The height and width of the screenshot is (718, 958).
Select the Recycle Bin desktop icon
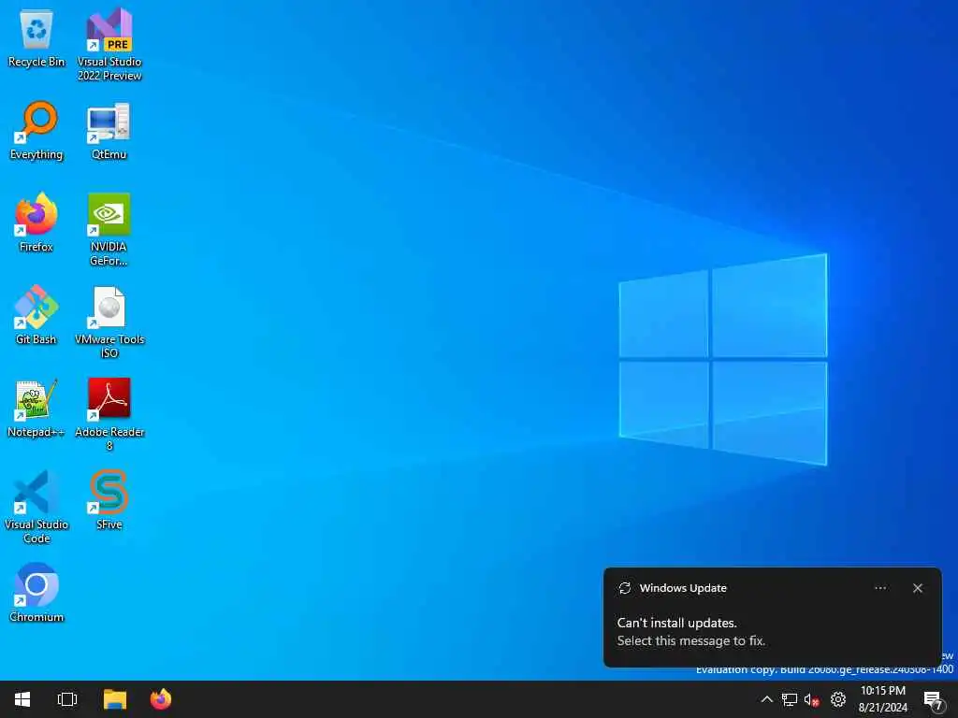coord(36,37)
